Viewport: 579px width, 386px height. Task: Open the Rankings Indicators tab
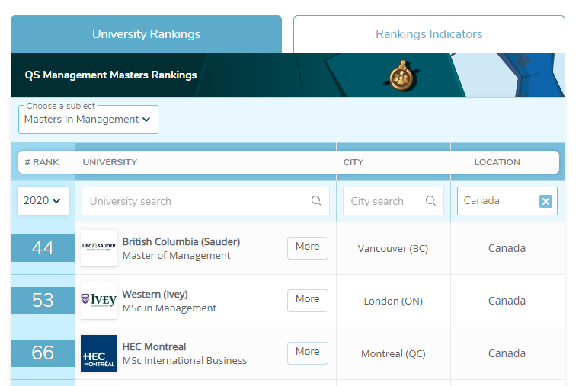click(429, 34)
